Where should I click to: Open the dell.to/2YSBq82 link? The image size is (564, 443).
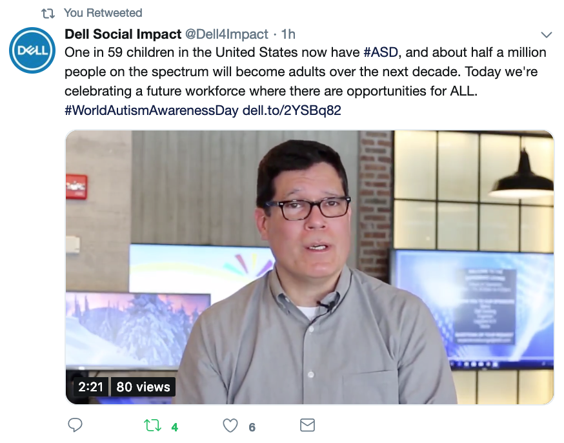pos(292,110)
